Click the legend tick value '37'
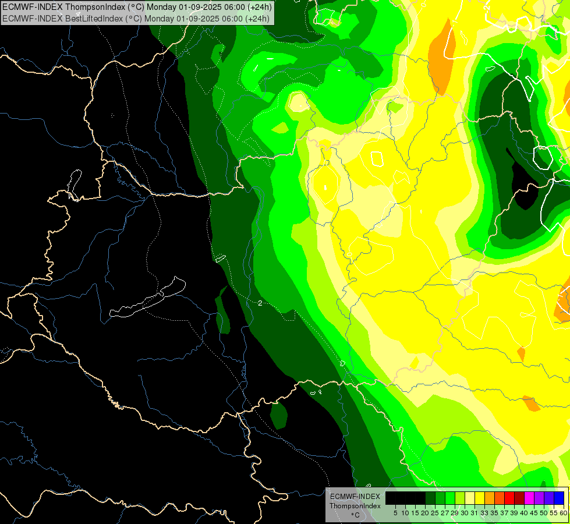 pyautogui.click(x=504, y=513)
